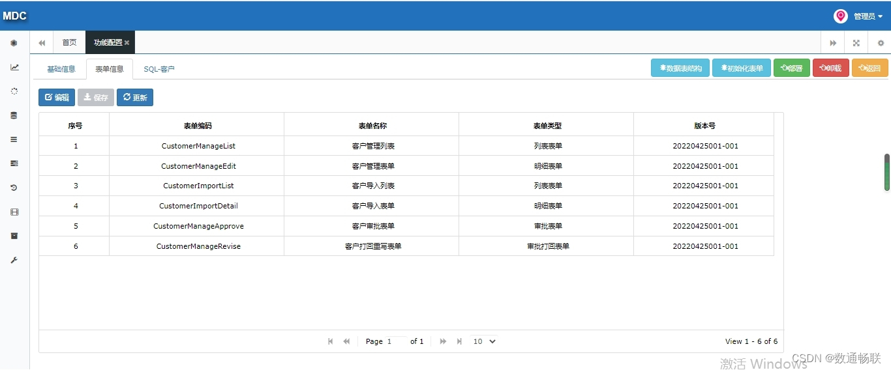Image resolution: width=891 pixels, height=370 pixels.
Task: Sort by the 版本号 column header
Action: click(704, 124)
